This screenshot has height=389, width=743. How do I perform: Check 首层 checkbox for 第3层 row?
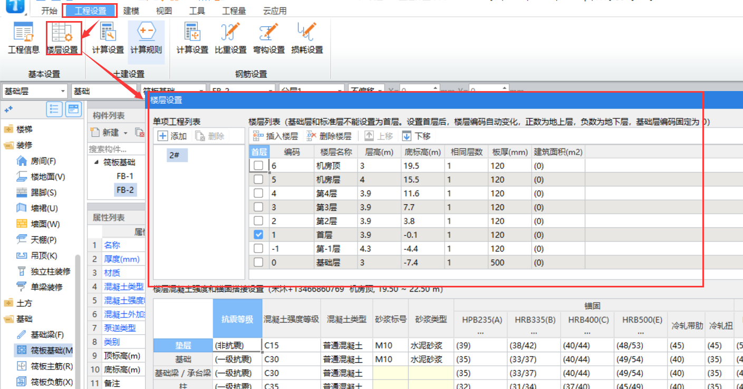point(258,207)
